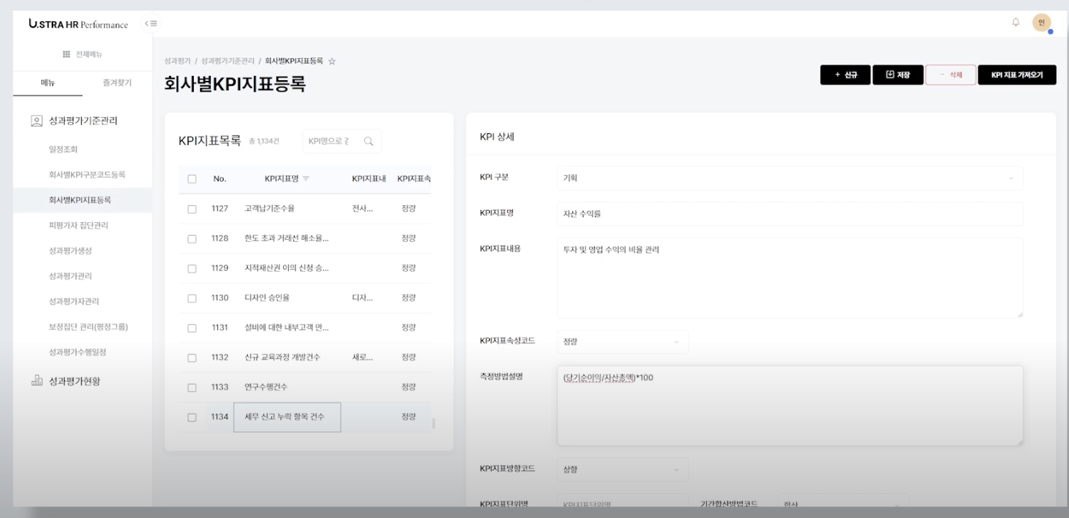Screen dimensions: 1069x518
Task: Expand the KPI지표속성코드 dropdown
Action: [622, 341]
